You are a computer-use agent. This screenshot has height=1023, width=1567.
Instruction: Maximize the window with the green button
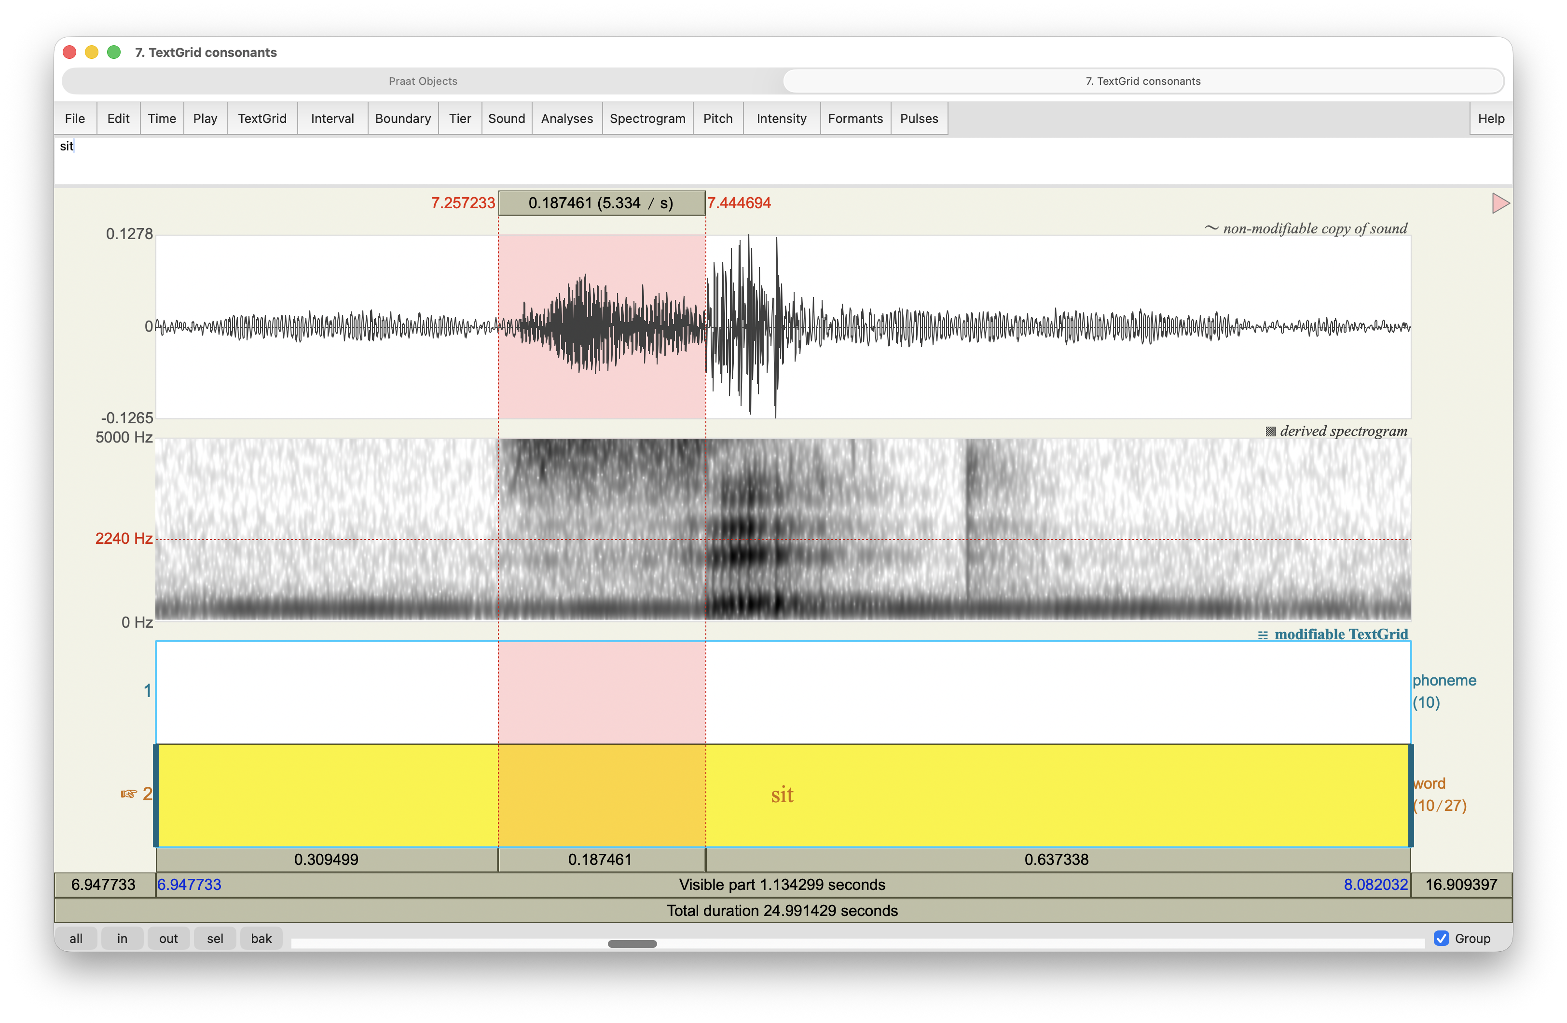[x=114, y=52]
